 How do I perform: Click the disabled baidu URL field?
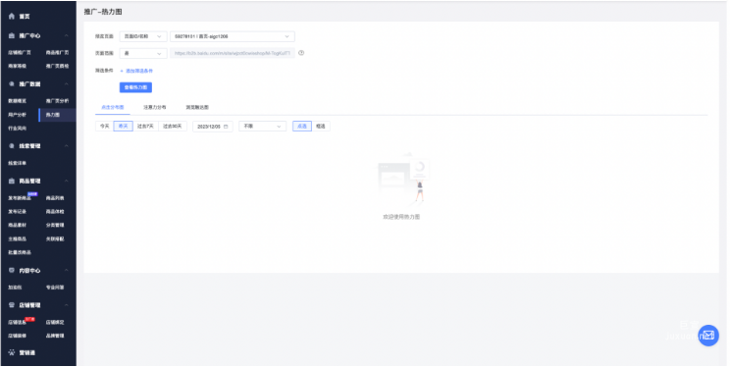coord(233,53)
